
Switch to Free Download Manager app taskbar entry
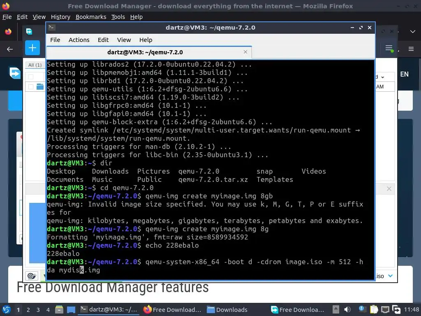click(297, 309)
